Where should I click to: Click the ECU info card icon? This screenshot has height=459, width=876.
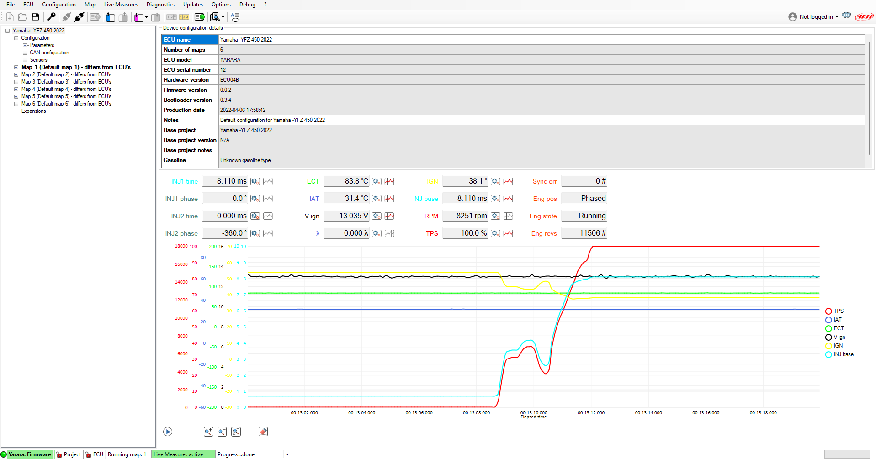[95, 17]
